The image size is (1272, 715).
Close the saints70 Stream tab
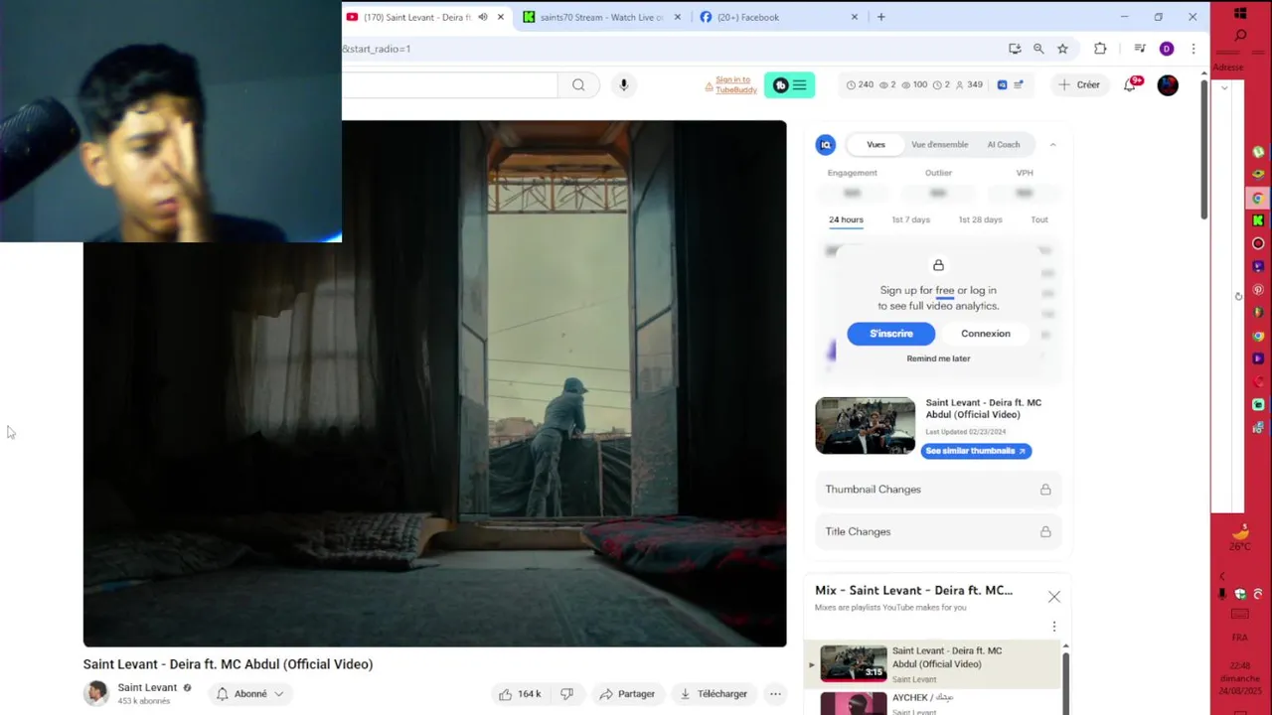679,17
